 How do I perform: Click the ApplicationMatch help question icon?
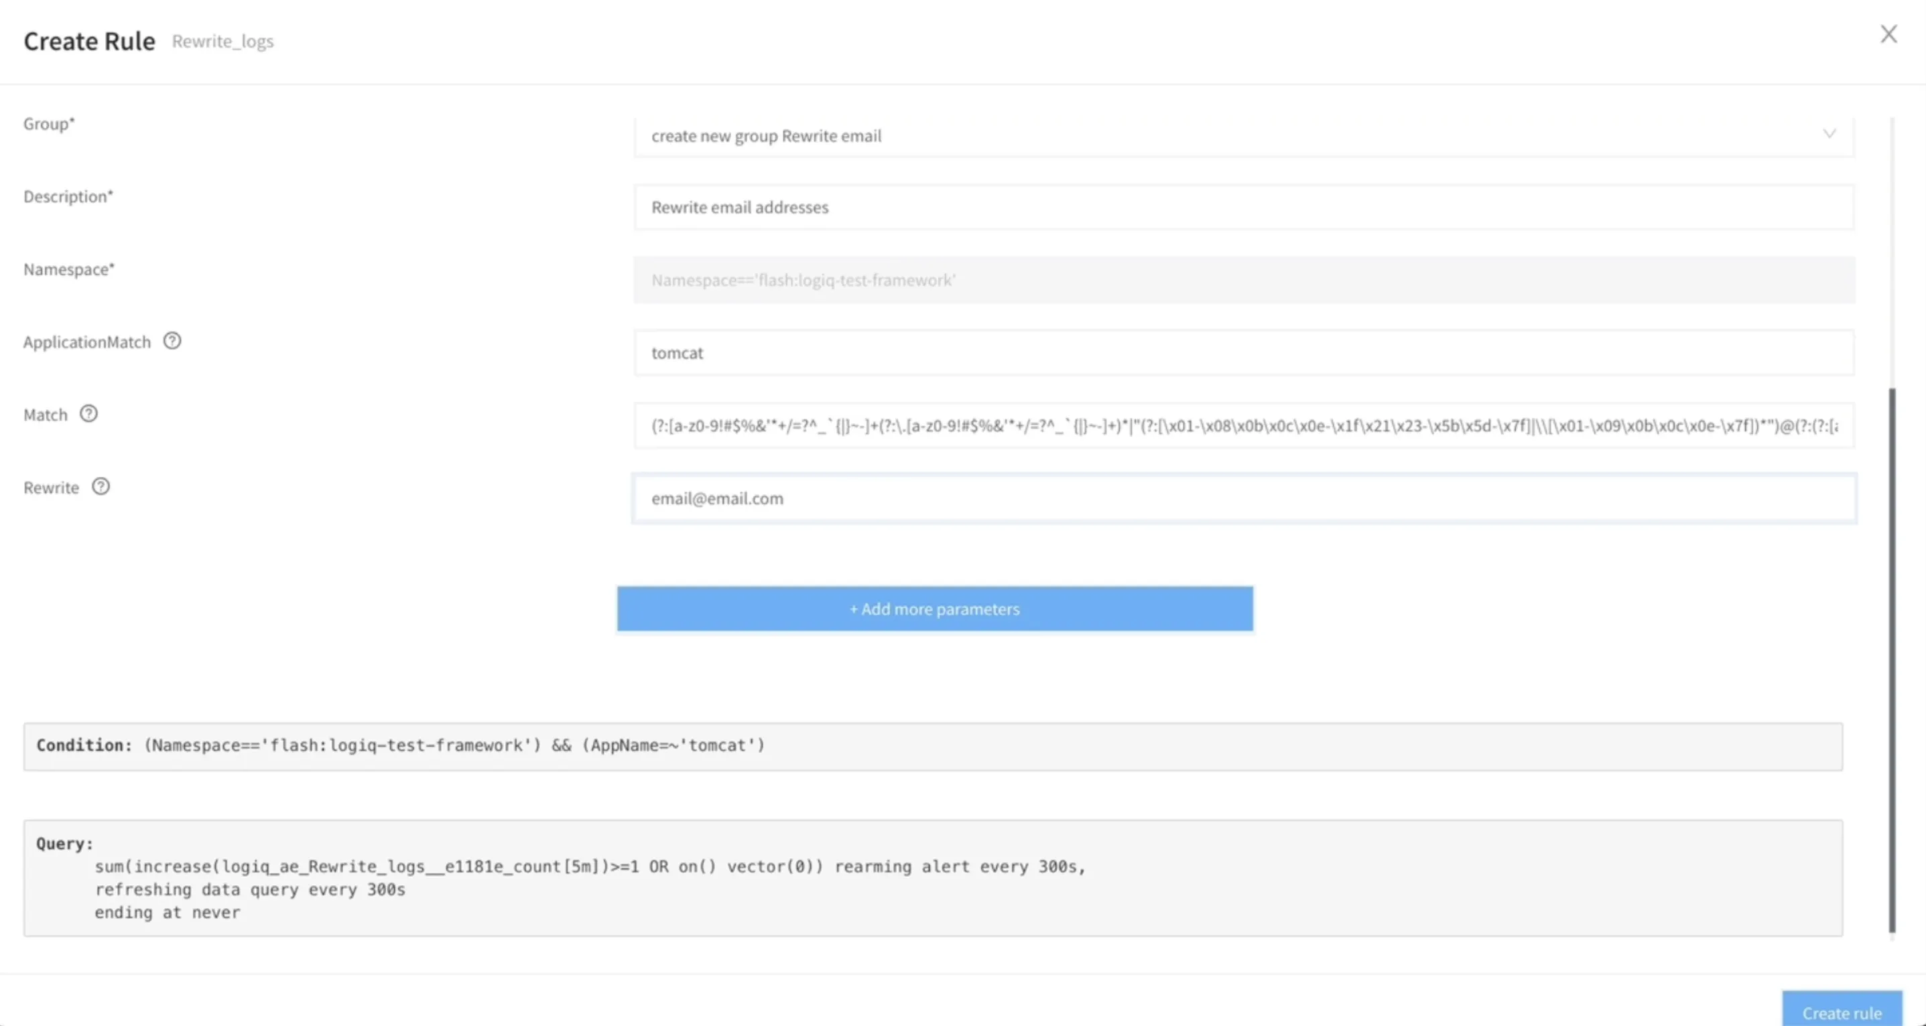172,341
